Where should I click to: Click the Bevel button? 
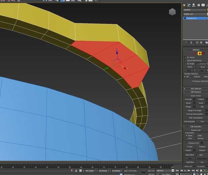(188, 103)
